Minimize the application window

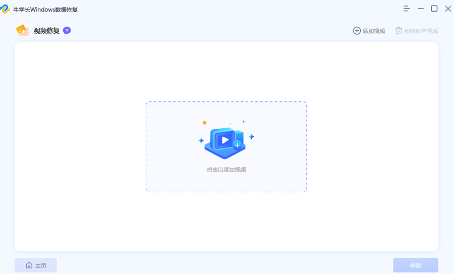click(x=420, y=9)
